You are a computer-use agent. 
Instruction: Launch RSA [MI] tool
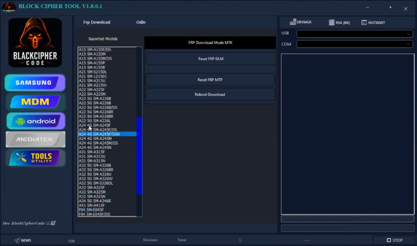click(x=339, y=23)
